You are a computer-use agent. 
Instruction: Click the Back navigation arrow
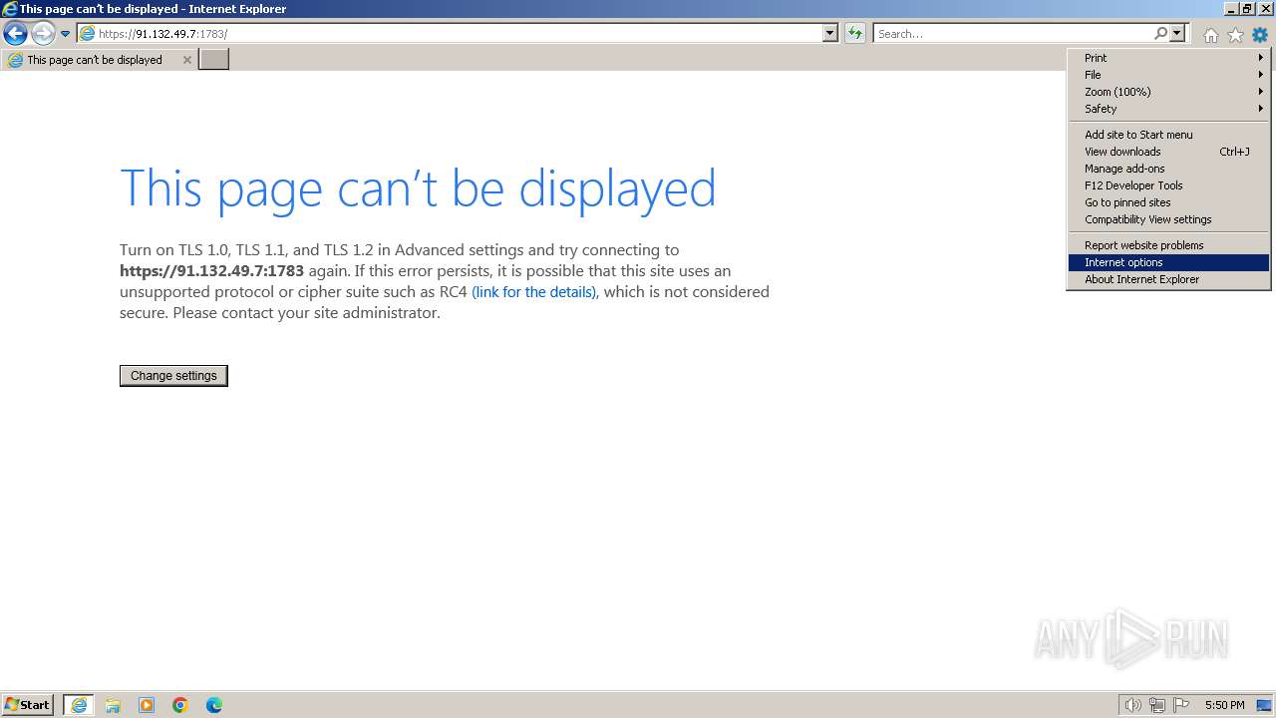click(x=15, y=34)
